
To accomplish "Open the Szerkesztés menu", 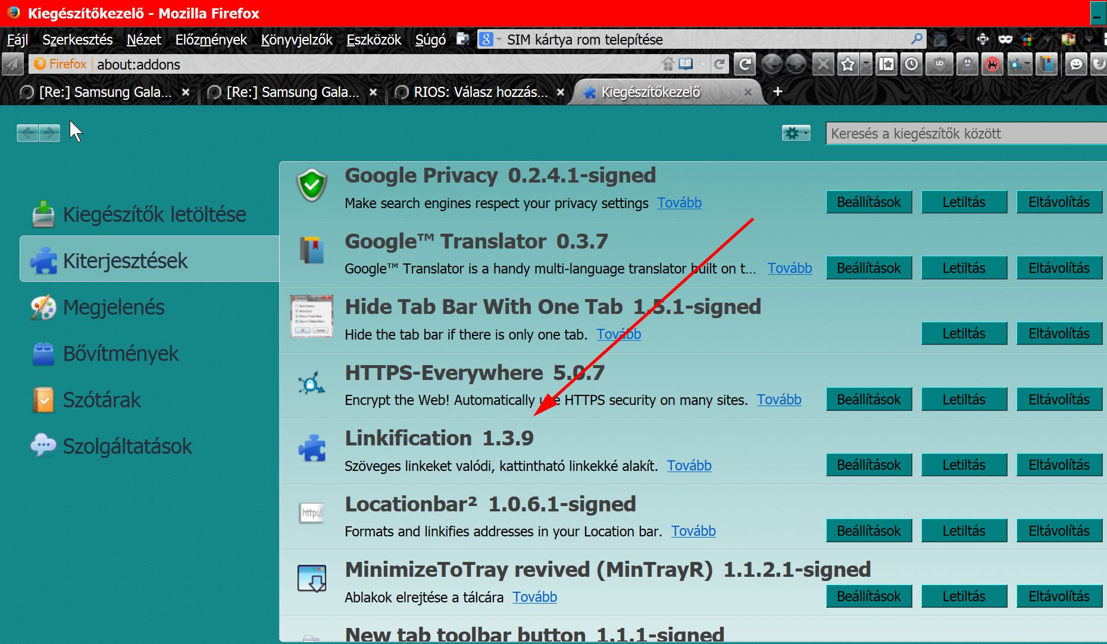I will coord(77,39).
